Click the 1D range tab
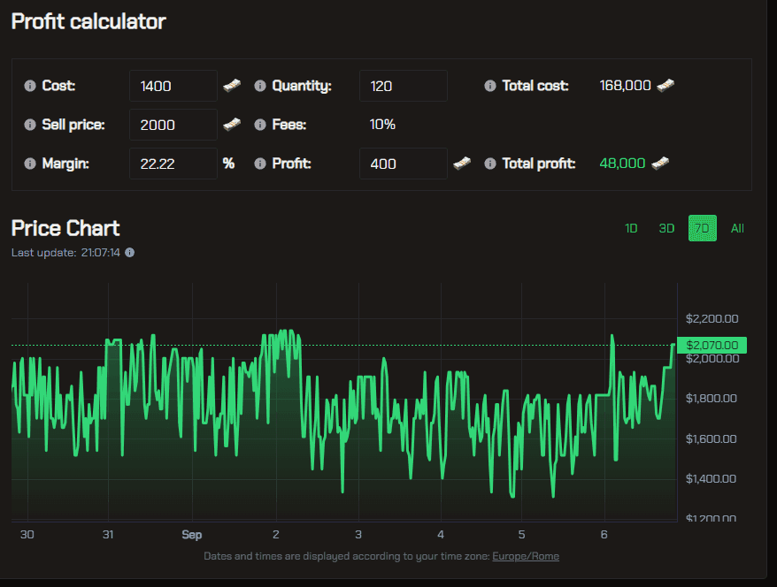The width and height of the screenshot is (777, 587). tap(631, 228)
